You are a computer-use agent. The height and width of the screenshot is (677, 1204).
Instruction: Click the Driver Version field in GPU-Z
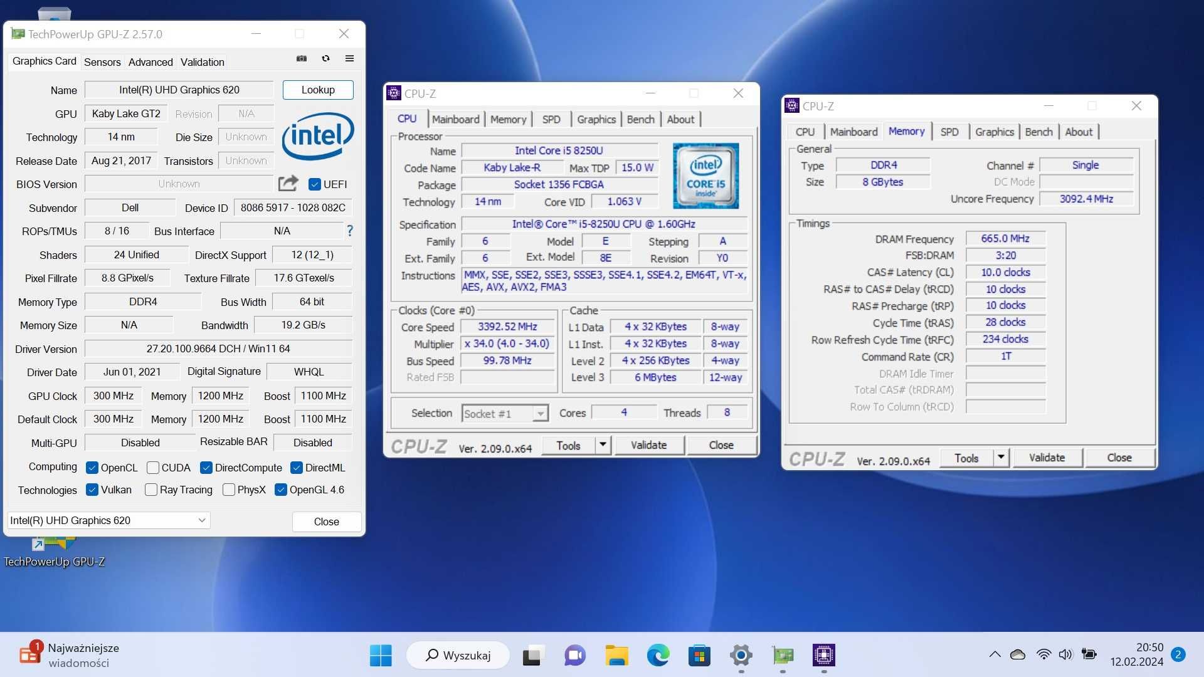(218, 349)
